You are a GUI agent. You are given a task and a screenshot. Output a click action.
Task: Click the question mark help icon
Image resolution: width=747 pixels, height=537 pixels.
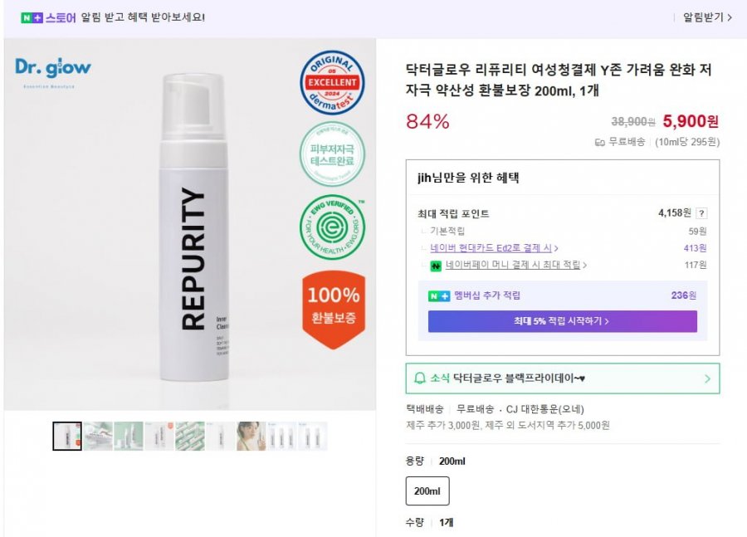click(x=701, y=213)
